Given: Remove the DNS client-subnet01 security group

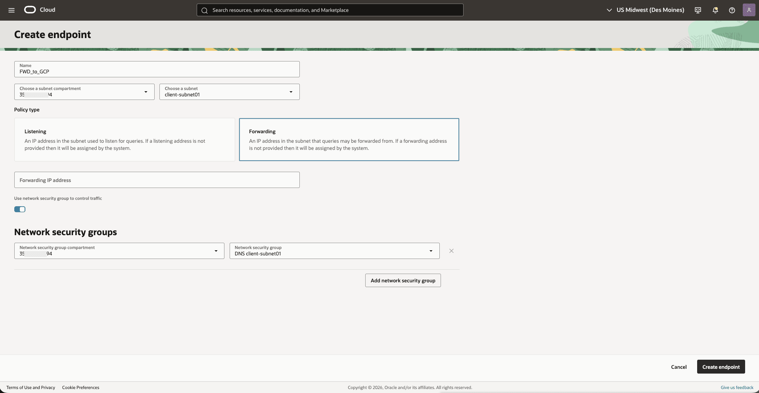Looking at the screenshot, I should click(x=451, y=251).
